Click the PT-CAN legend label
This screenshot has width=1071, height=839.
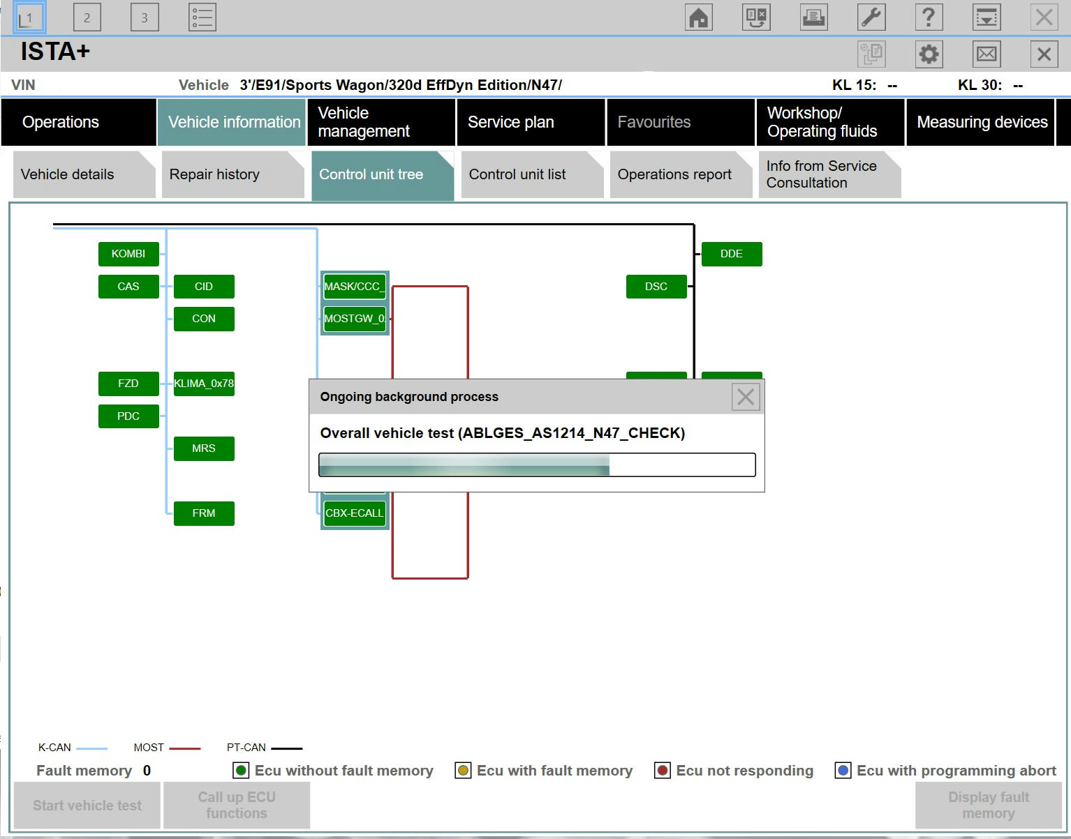tap(246, 748)
